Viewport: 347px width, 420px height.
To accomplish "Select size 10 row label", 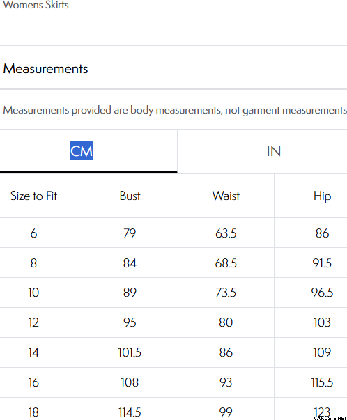I will (33, 293).
